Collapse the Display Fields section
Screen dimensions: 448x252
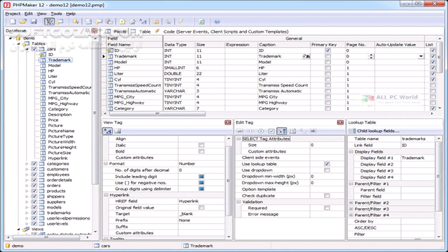point(351,152)
